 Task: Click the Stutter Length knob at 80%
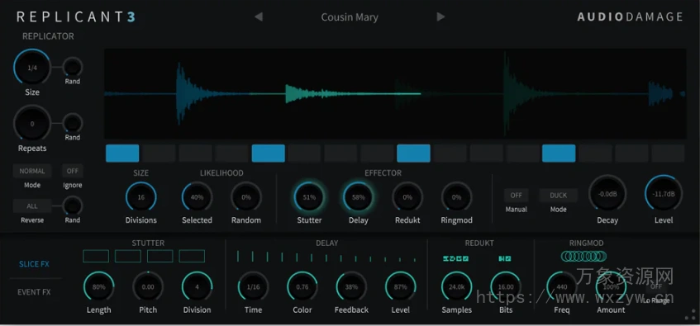pos(98,286)
